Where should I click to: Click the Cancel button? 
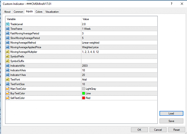pyautogui.click(x=158, y=130)
